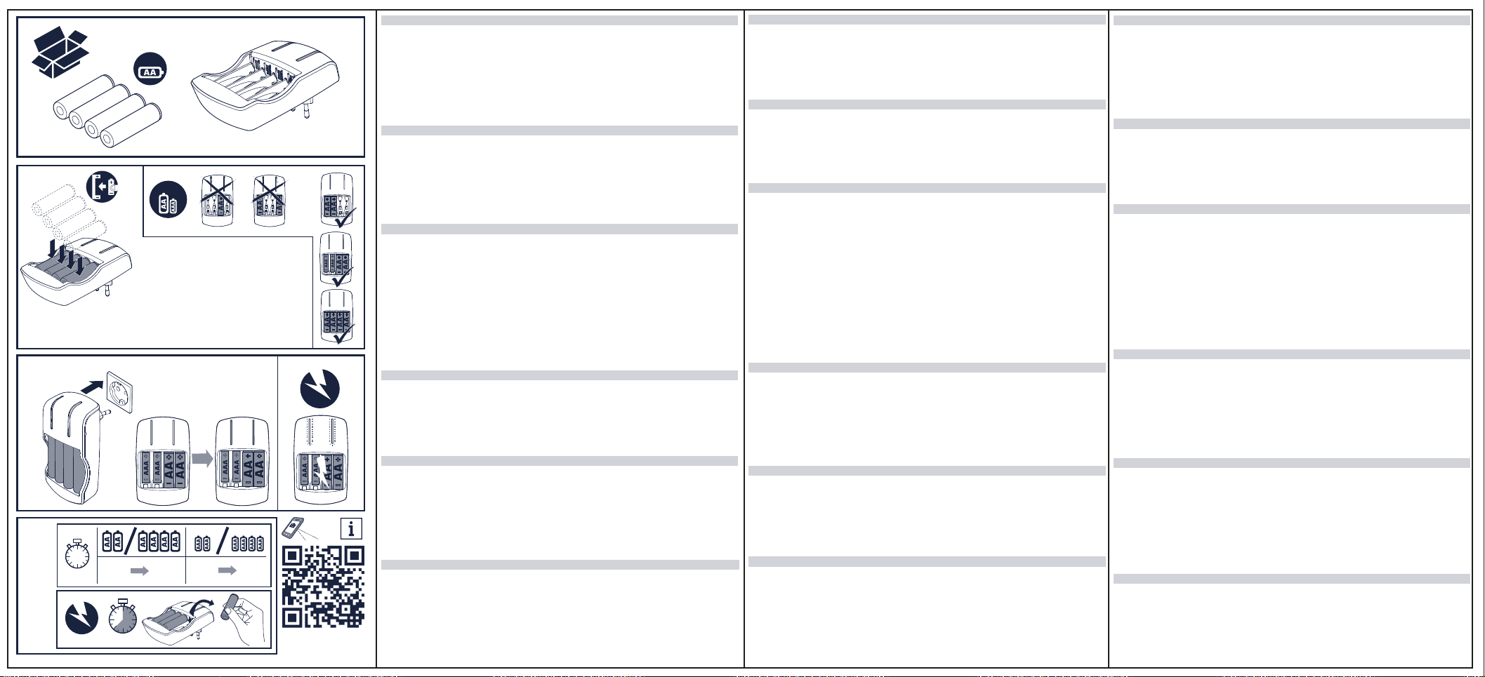Click the bottom checkmarked charger diagram
1485x677 pixels.
[x=337, y=316]
